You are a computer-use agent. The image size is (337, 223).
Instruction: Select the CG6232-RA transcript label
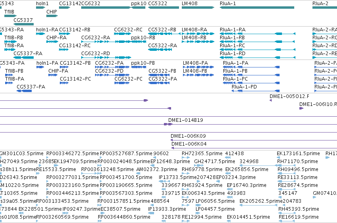point(96,38)
